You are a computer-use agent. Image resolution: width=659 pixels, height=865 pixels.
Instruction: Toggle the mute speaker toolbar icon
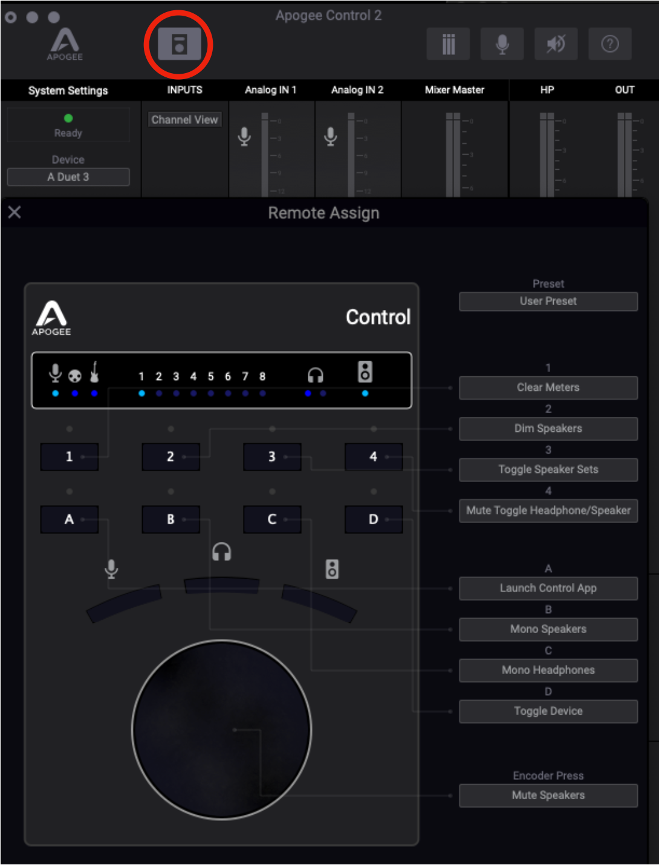[556, 44]
